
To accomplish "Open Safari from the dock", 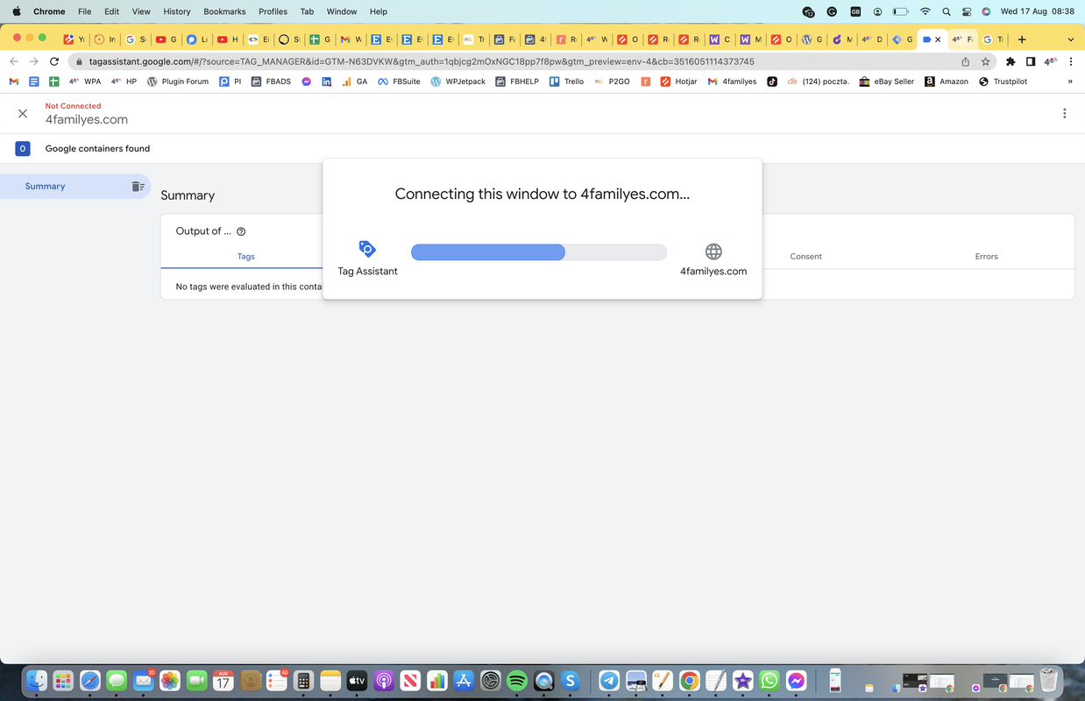I will (x=89, y=680).
